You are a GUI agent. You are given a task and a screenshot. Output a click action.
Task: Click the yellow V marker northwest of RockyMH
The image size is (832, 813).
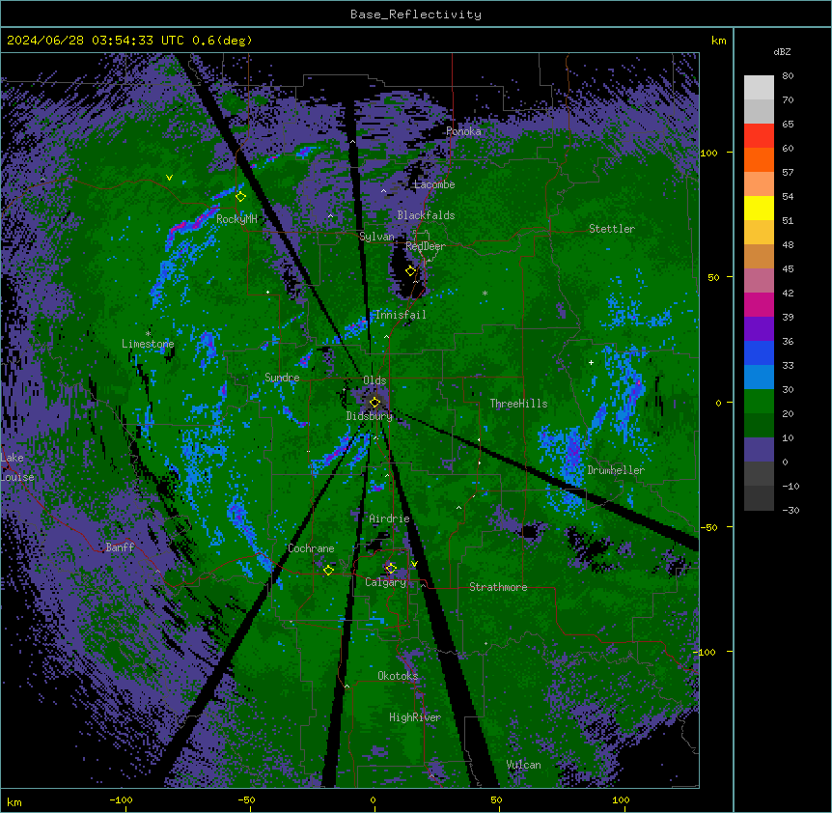169,178
